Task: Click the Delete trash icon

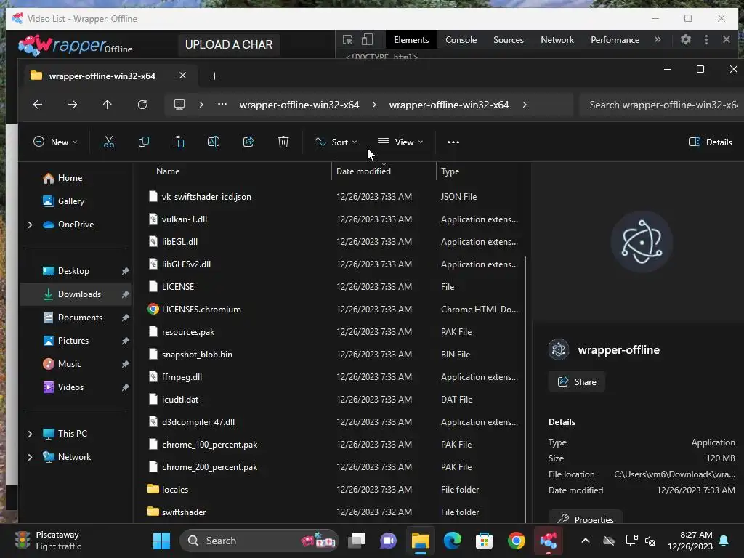Action: tap(283, 142)
